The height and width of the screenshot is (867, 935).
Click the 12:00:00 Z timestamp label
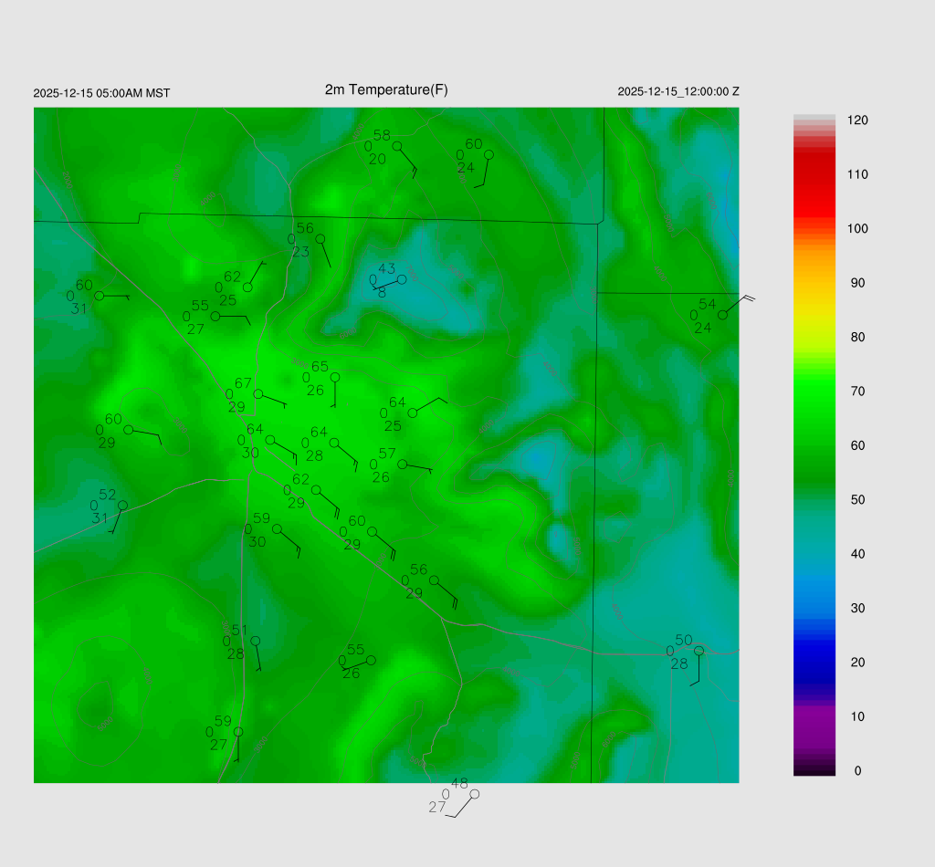click(x=678, y=91)
